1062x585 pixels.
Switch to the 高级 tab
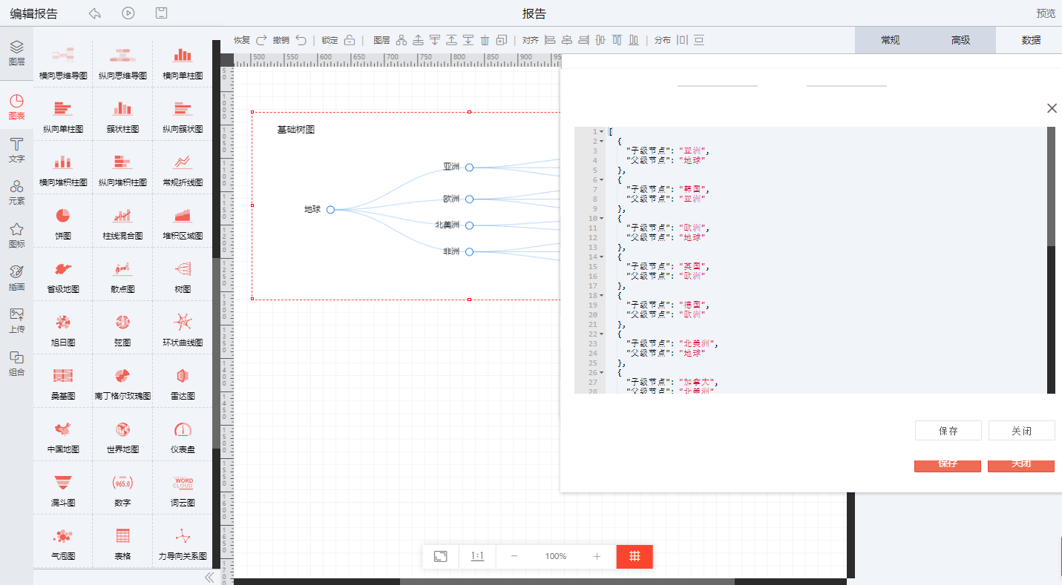point(960,40)
